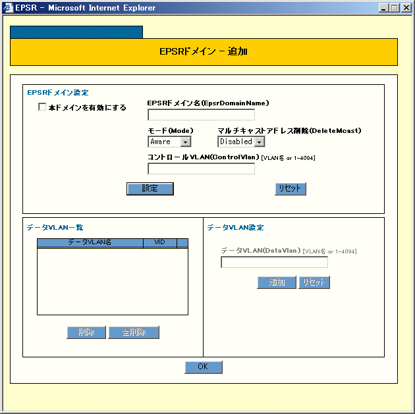Click the DataVlan input field

[x=274, y=262]
